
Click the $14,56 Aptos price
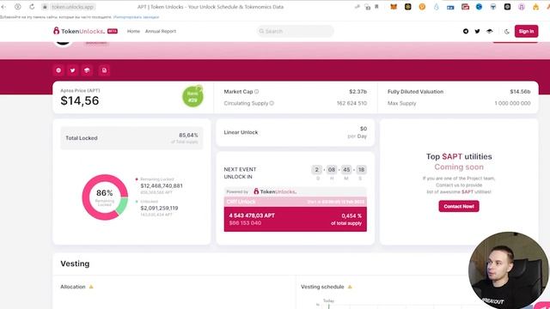[x=80, y=101]
